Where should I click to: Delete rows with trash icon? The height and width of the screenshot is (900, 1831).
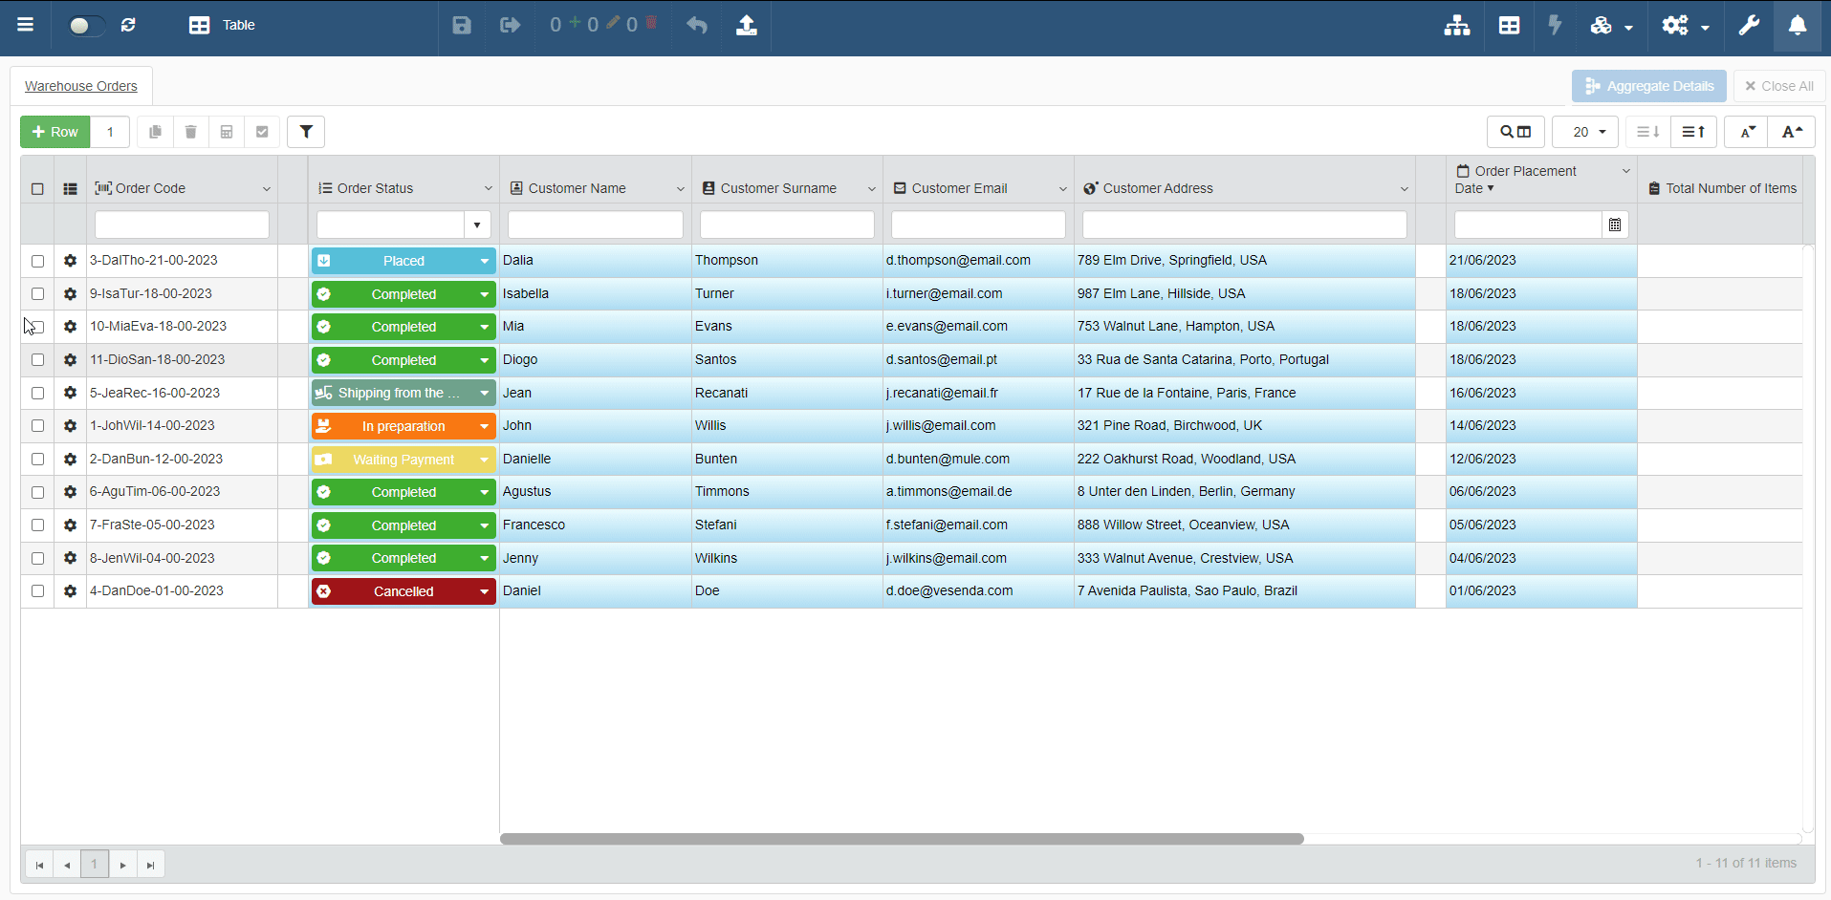pyautogui.click(x=190, y=132)
